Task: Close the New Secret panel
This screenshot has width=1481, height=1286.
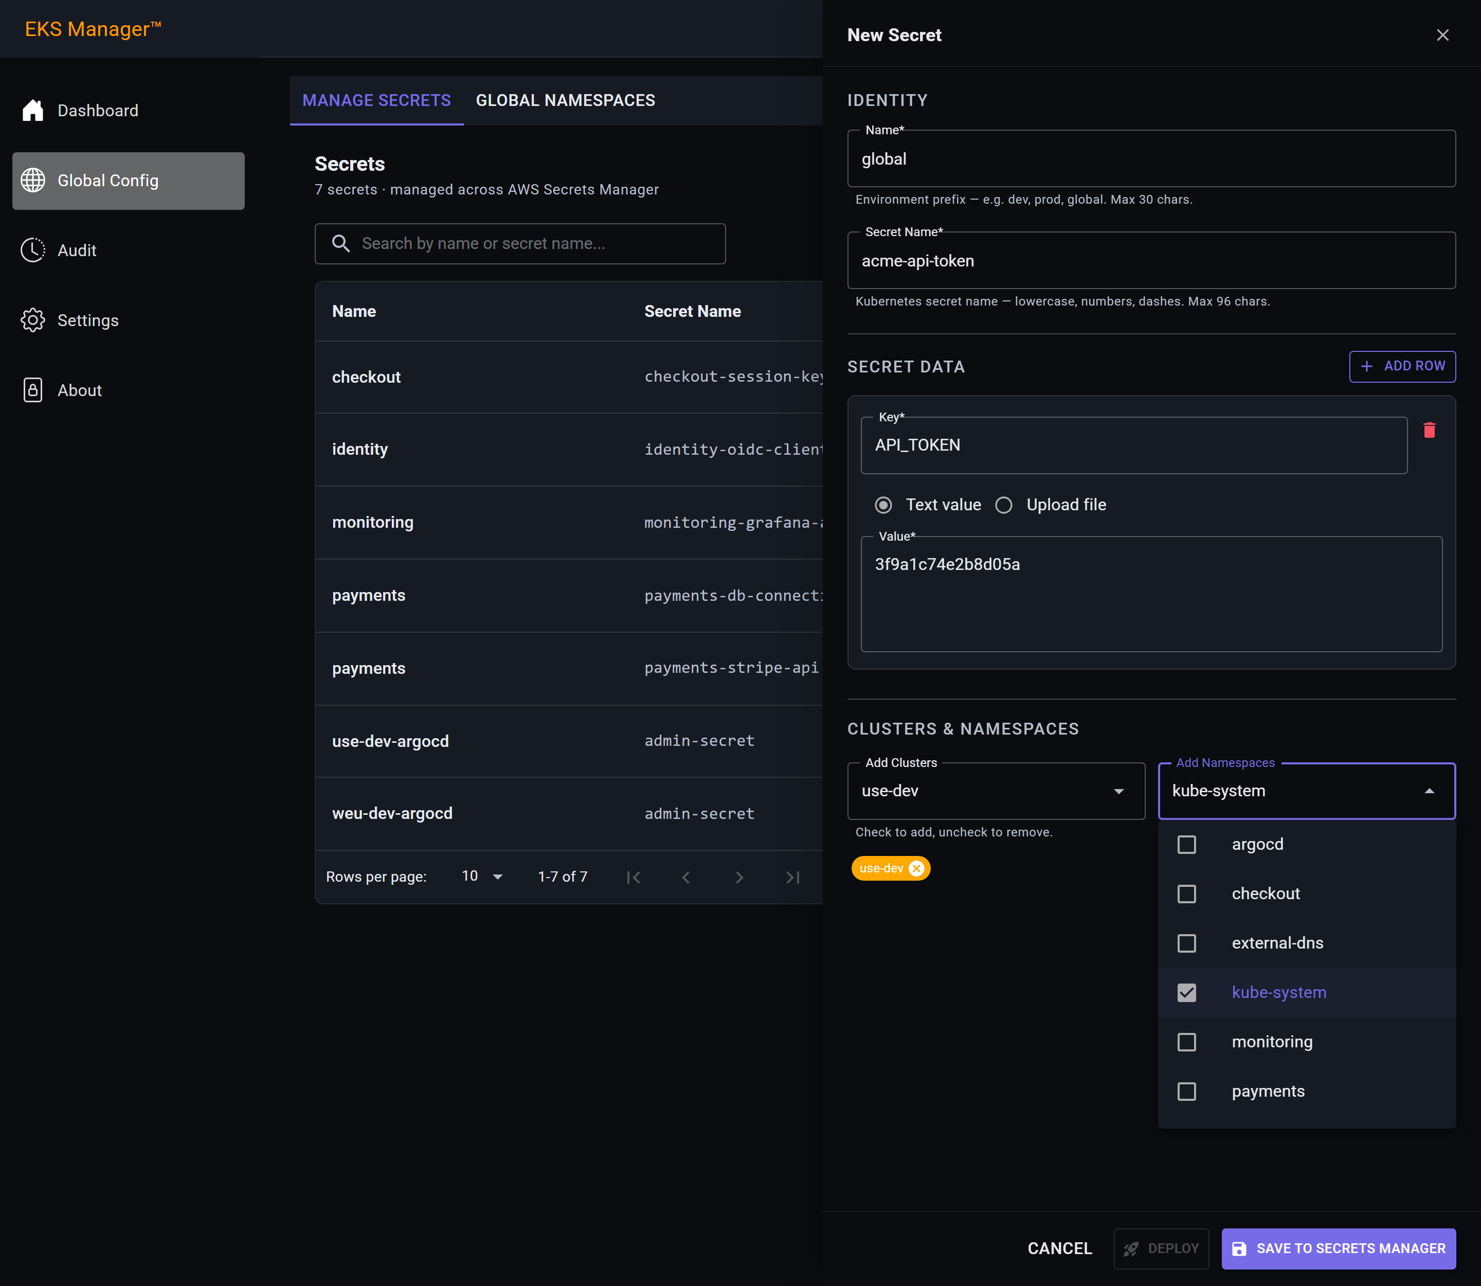Action: click(x=1443, y=35)
